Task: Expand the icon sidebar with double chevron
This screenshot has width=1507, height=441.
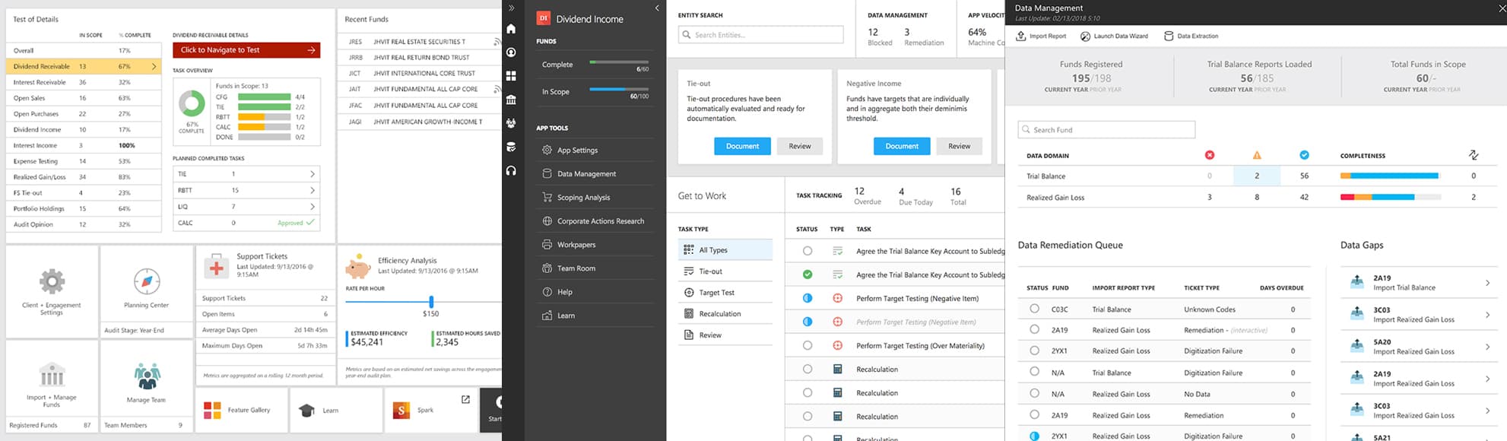Action: coord(511,8)
